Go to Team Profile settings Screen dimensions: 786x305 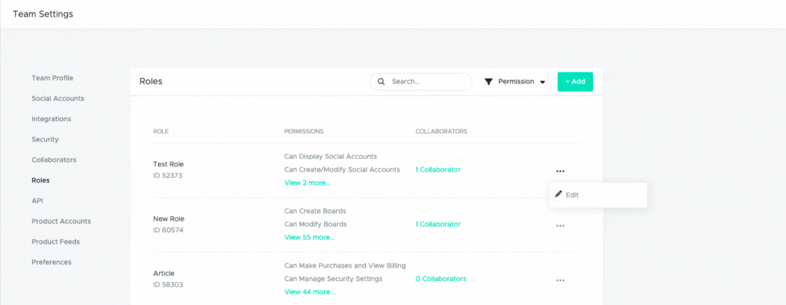pyautogui.click(x=52, y=78)
